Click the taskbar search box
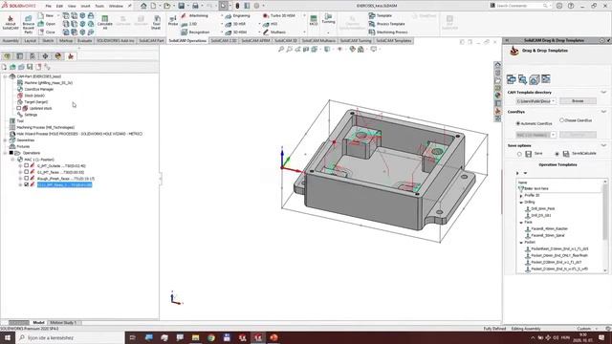This screenshot has width=612, height=344. (x=71, y=337)
